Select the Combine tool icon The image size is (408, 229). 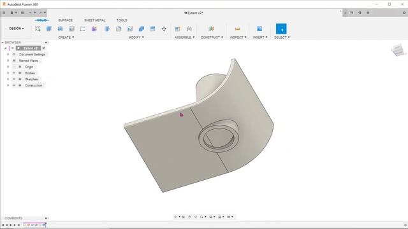pos(142,29)
